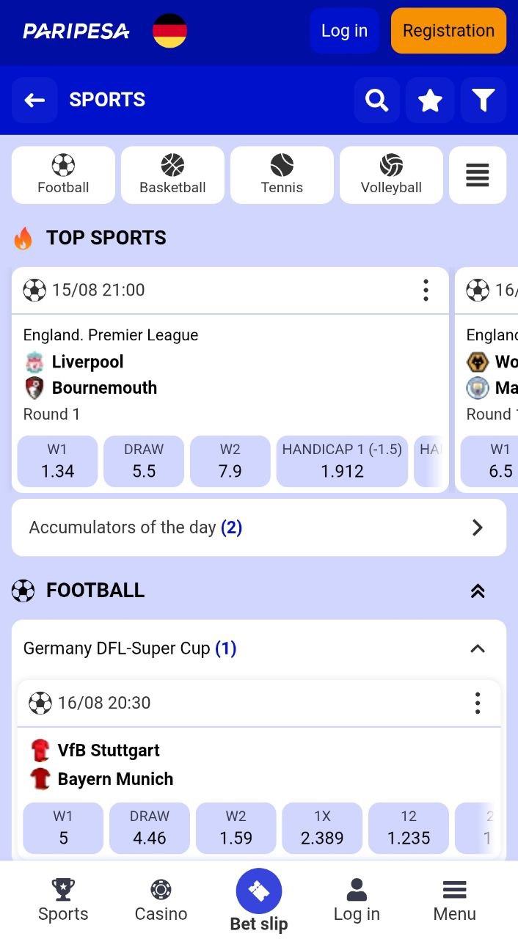The image size is (518, 939).
Task: Open the all sports list icon
Action: click(478, 175)
